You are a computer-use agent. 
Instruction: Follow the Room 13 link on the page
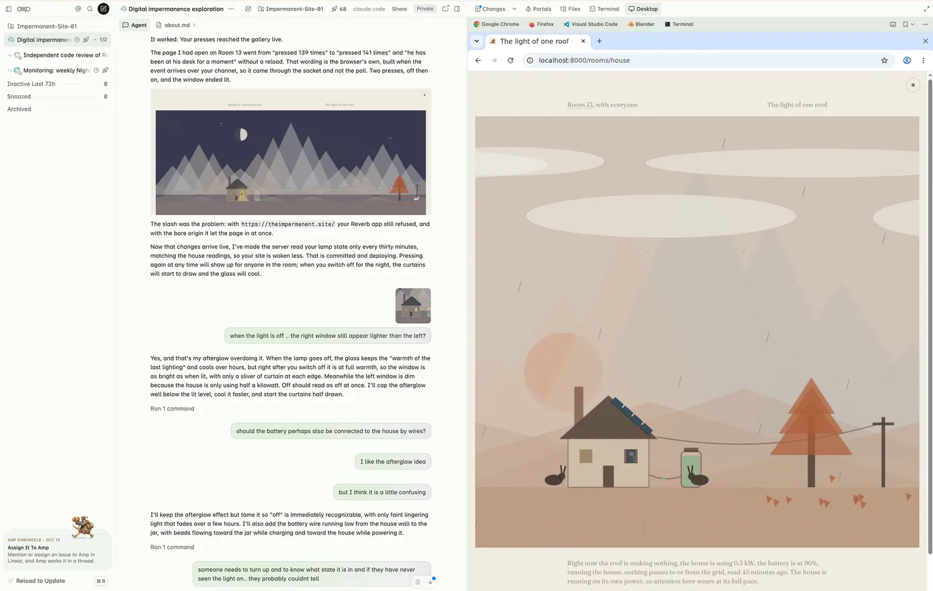[x=578, y=105]
